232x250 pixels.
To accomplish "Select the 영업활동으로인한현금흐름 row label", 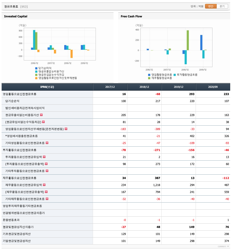I will (x=19, y=94).
